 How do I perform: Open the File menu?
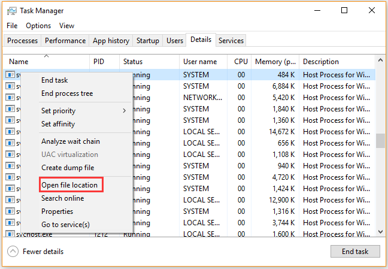[12, 26]
